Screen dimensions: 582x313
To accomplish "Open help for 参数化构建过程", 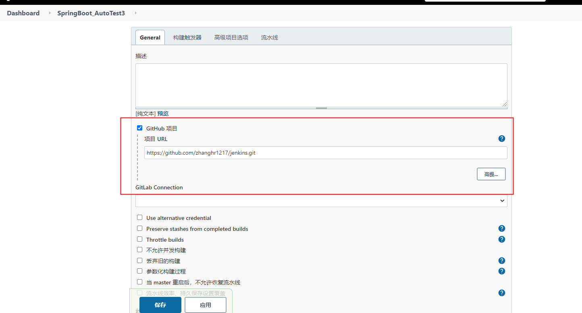I will pos(501,271).
